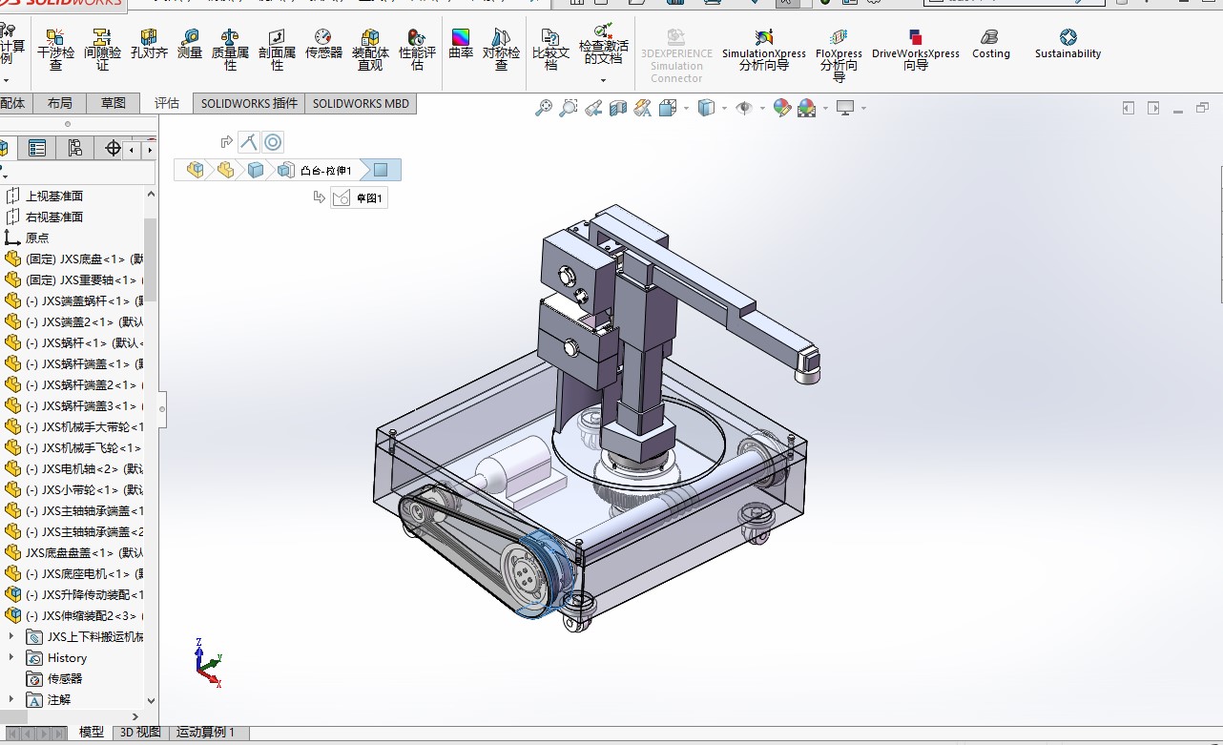Screen dimensions: 1223x745
Task: Select the JXS蜗杆<1> component
Action: pos(74,342)
